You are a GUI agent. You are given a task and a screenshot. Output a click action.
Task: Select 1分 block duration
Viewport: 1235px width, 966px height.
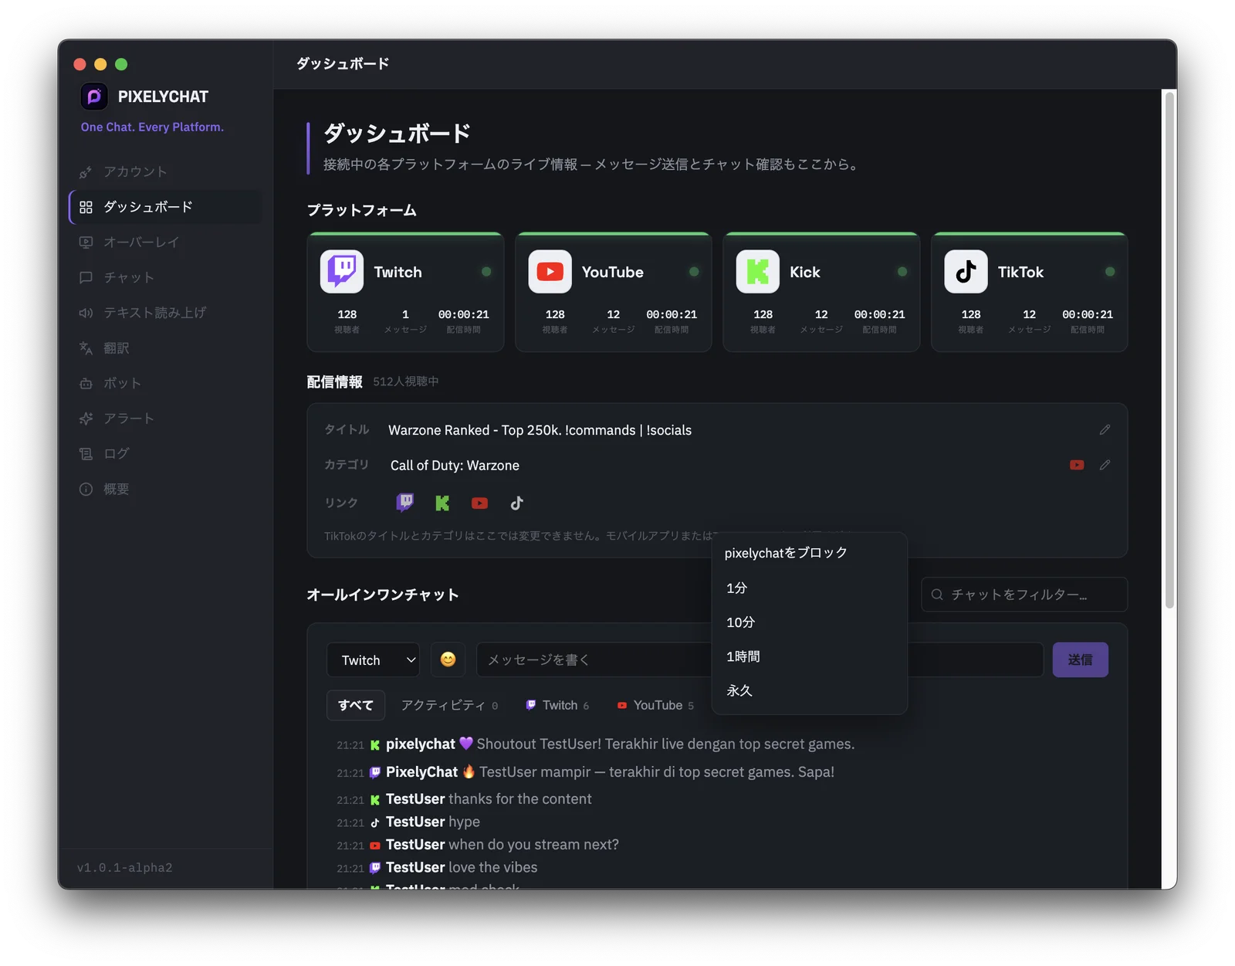(x=809, y=588)
